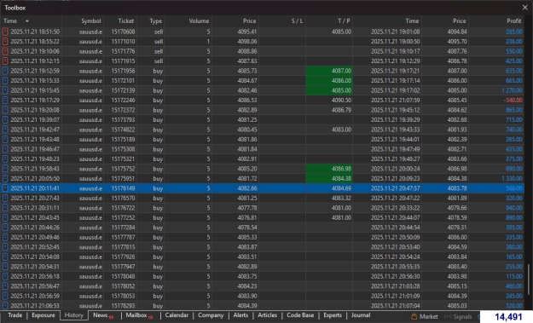Click the 14,491 total at the bottom right
The image size is (533, 323).
508,317
